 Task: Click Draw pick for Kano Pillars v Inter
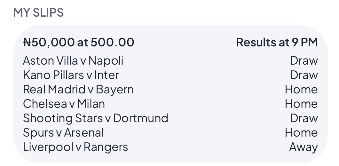[304, 75]
